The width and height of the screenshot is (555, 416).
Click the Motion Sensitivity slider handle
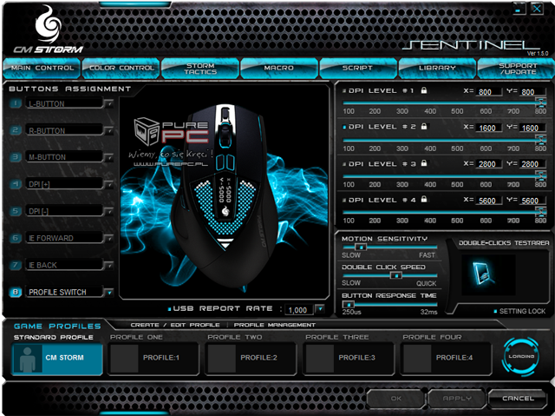point(361,247)
